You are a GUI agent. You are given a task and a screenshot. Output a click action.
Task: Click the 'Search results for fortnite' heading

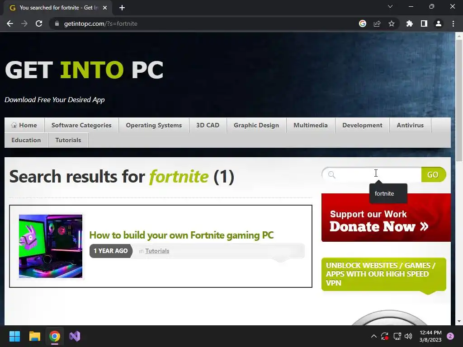coord(122,177)
